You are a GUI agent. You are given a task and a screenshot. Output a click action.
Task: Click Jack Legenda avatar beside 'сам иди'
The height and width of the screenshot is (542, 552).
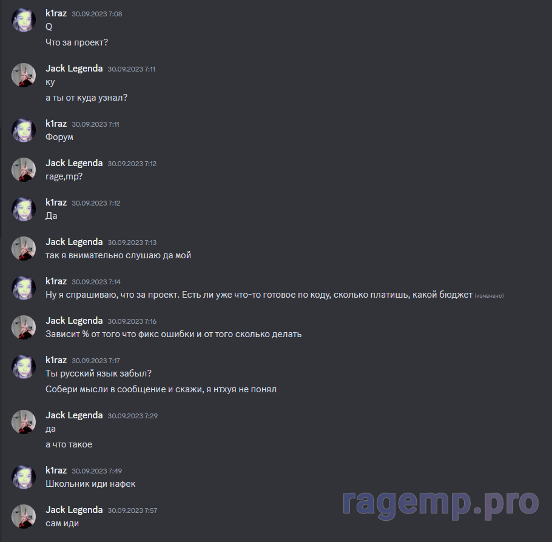24,517
